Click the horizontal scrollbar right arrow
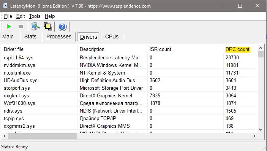Screen dimensions: 267x151 254,136
